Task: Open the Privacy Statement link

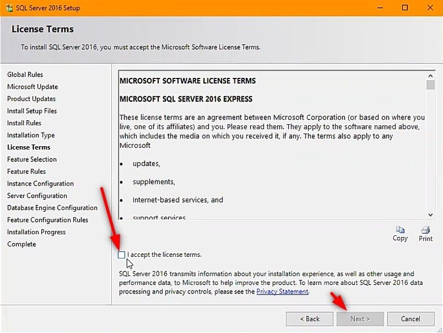Action: pos(283,291)
